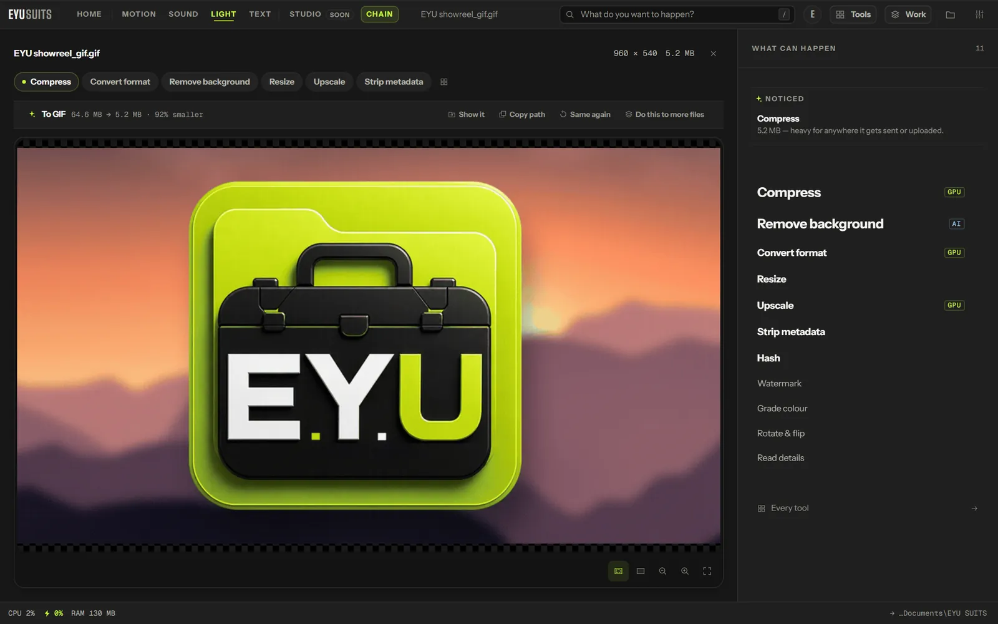
Task: Click the slash shortcut badge in search box
Action: click(x=784, y=14)
